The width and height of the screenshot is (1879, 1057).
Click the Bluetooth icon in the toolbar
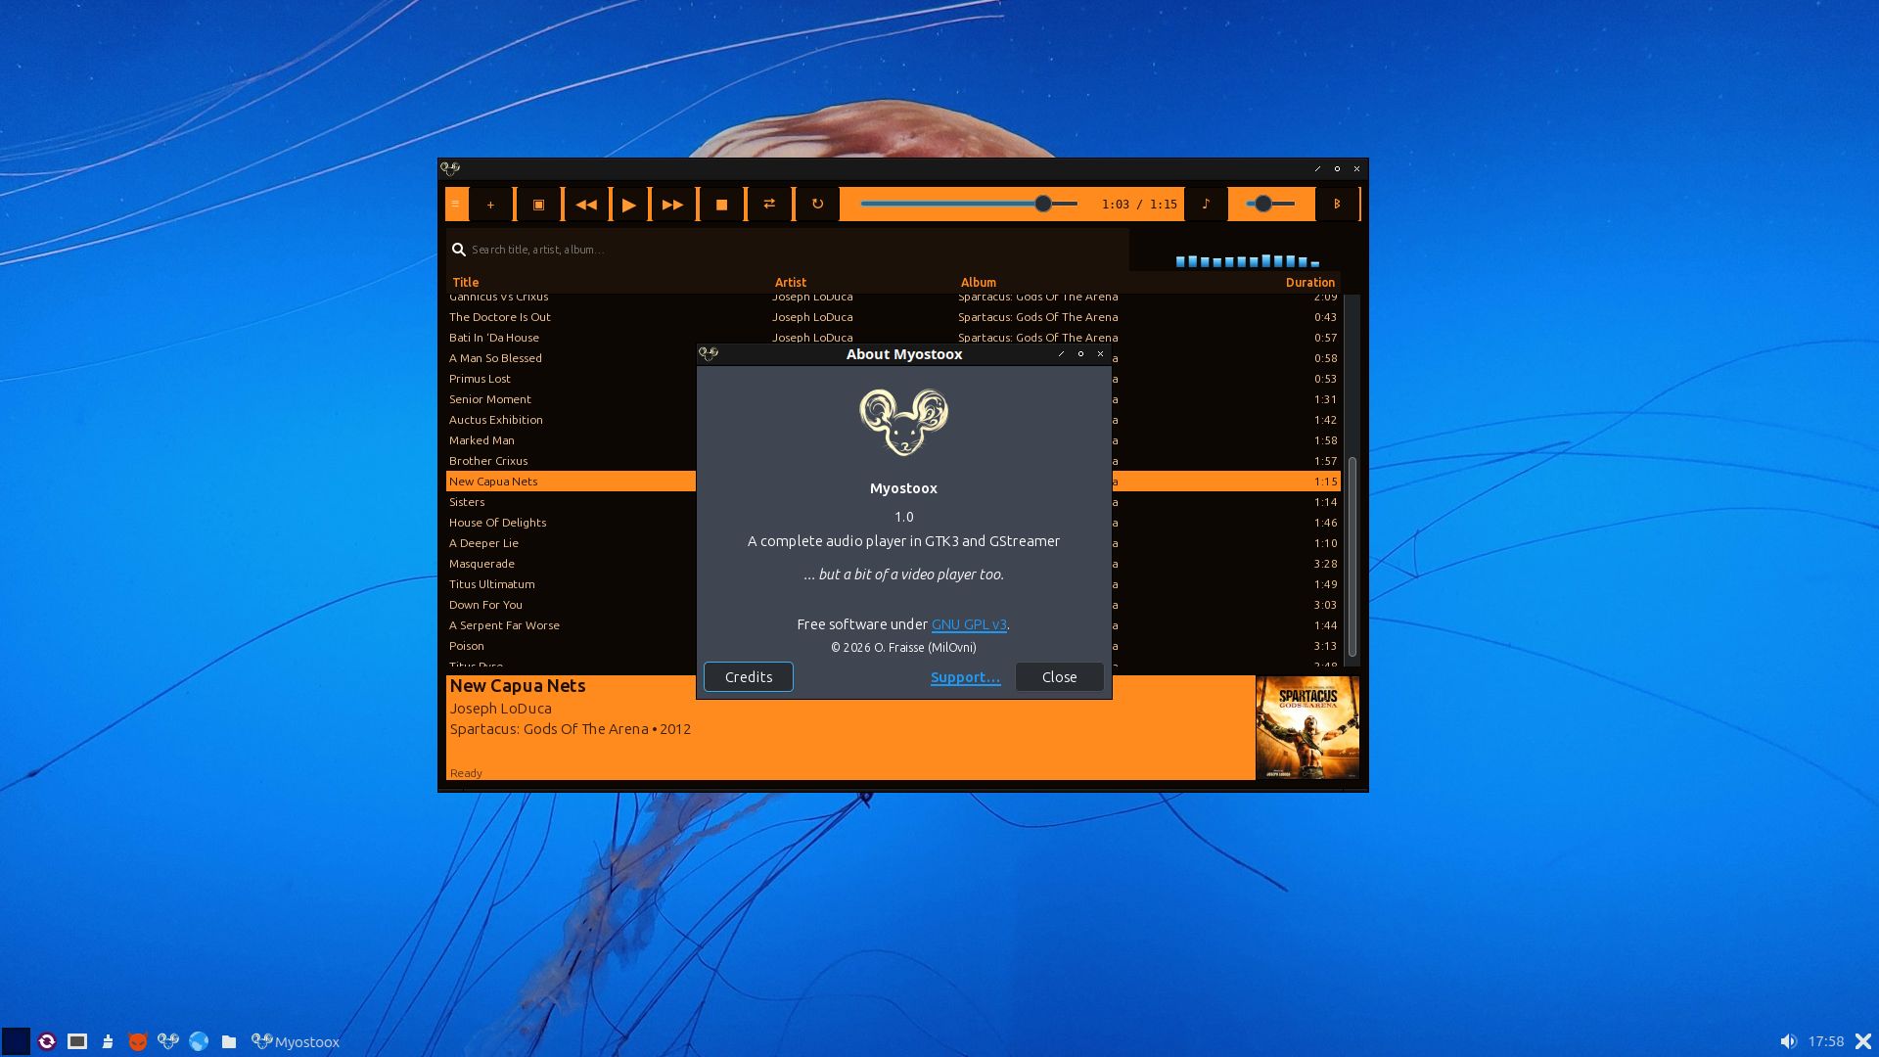tap(1337, 204)
